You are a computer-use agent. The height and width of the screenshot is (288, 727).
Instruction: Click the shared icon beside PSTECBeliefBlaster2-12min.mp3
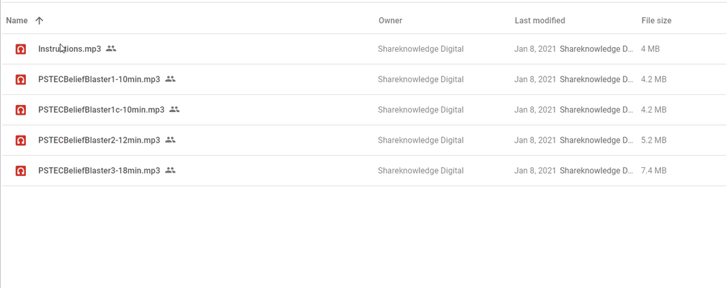click(x=170, y=140)
